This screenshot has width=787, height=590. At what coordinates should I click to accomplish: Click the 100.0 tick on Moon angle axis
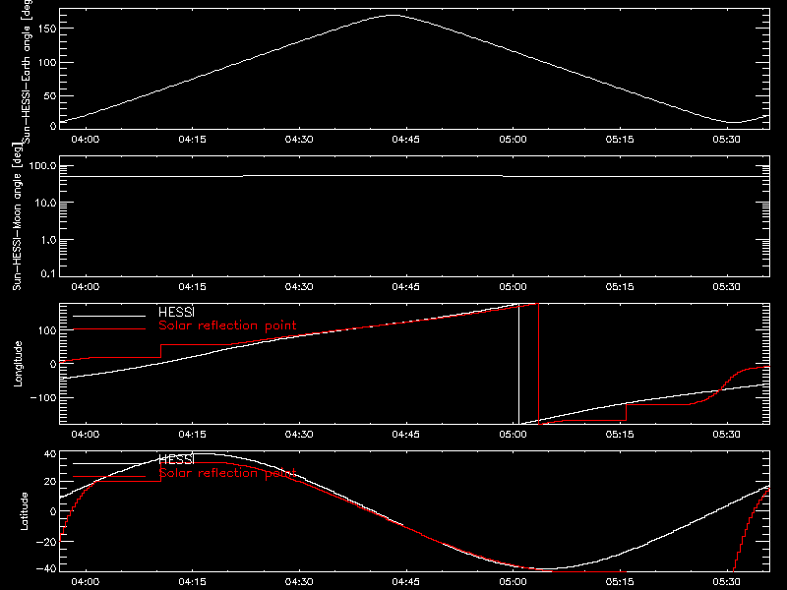point(43,166)
